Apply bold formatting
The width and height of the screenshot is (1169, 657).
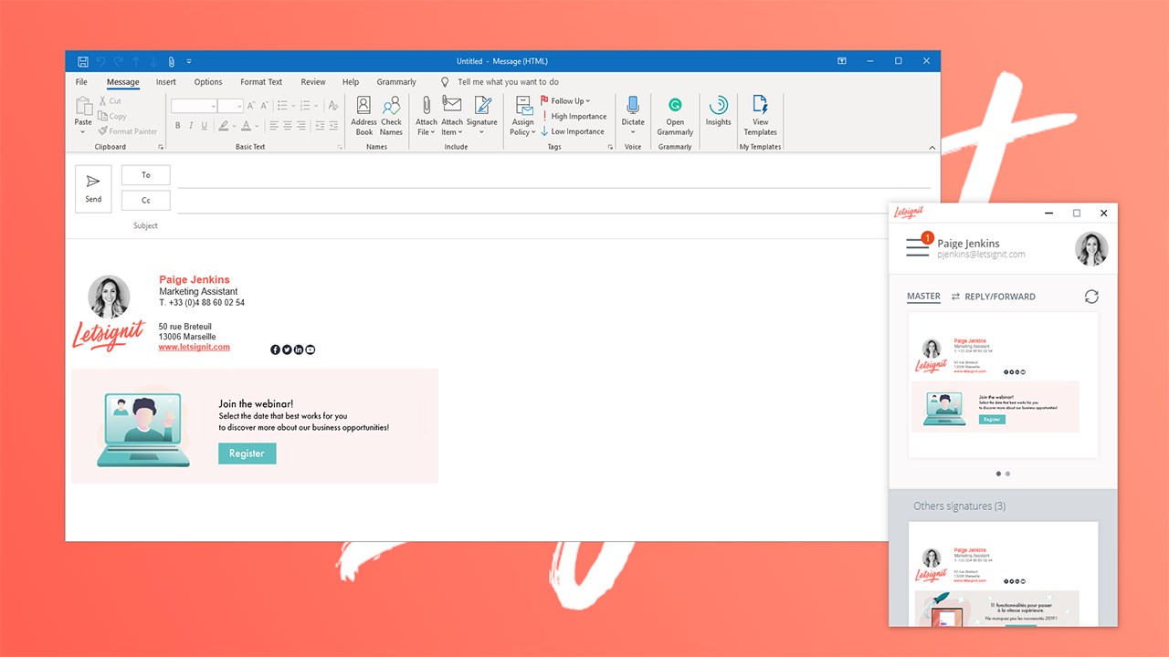177,126
